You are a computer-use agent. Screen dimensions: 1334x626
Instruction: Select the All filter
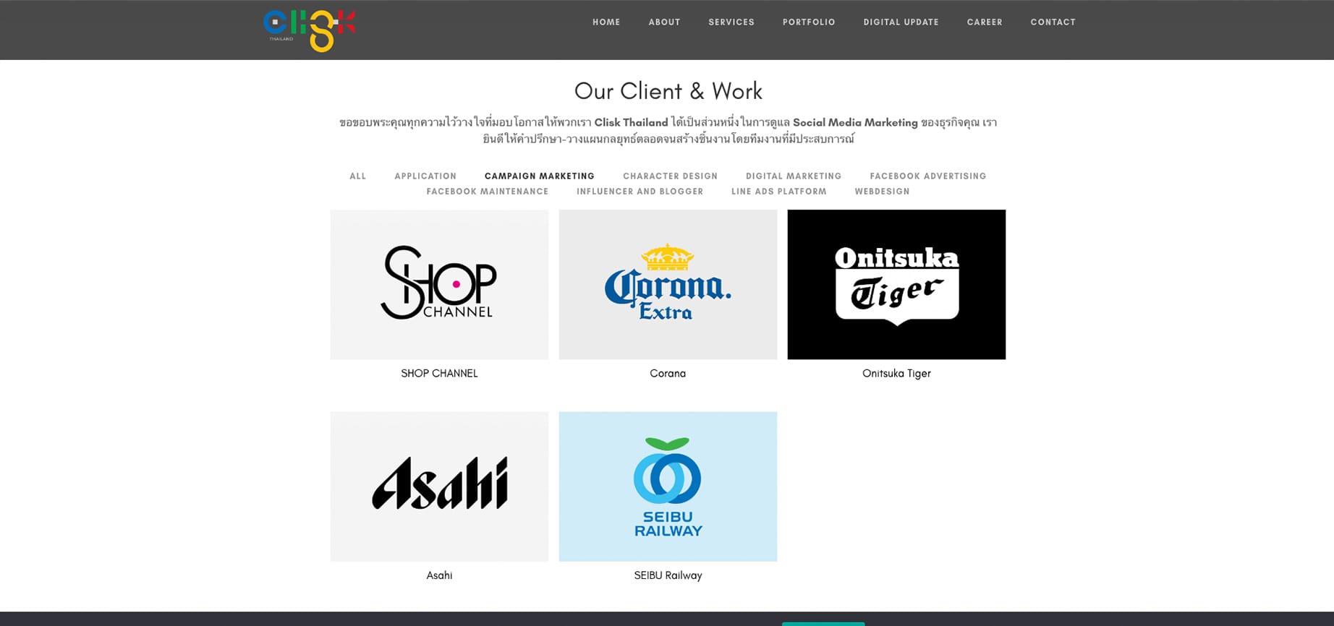click(x=358, y=176)
